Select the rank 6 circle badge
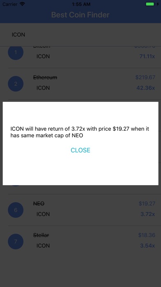The image size is (161, 287). 16,210
